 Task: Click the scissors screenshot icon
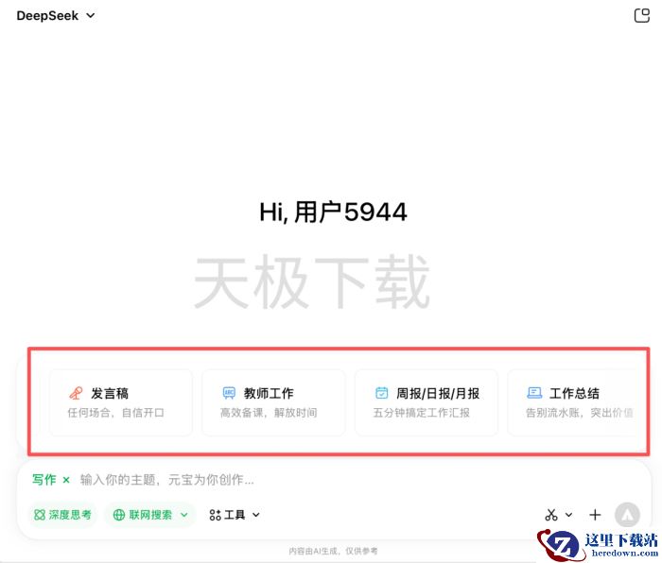click(x=551, y=515)
